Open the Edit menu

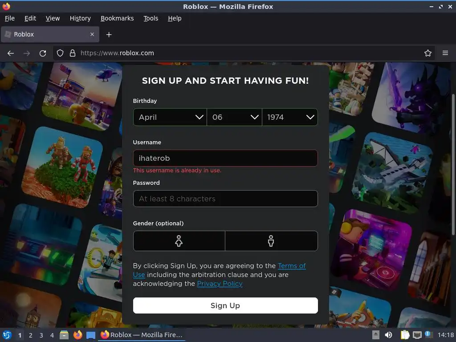point(30,18)
